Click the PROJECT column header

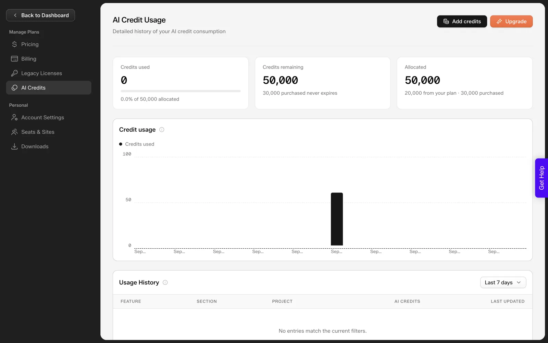pyautogui.click(x=282, y=301)
